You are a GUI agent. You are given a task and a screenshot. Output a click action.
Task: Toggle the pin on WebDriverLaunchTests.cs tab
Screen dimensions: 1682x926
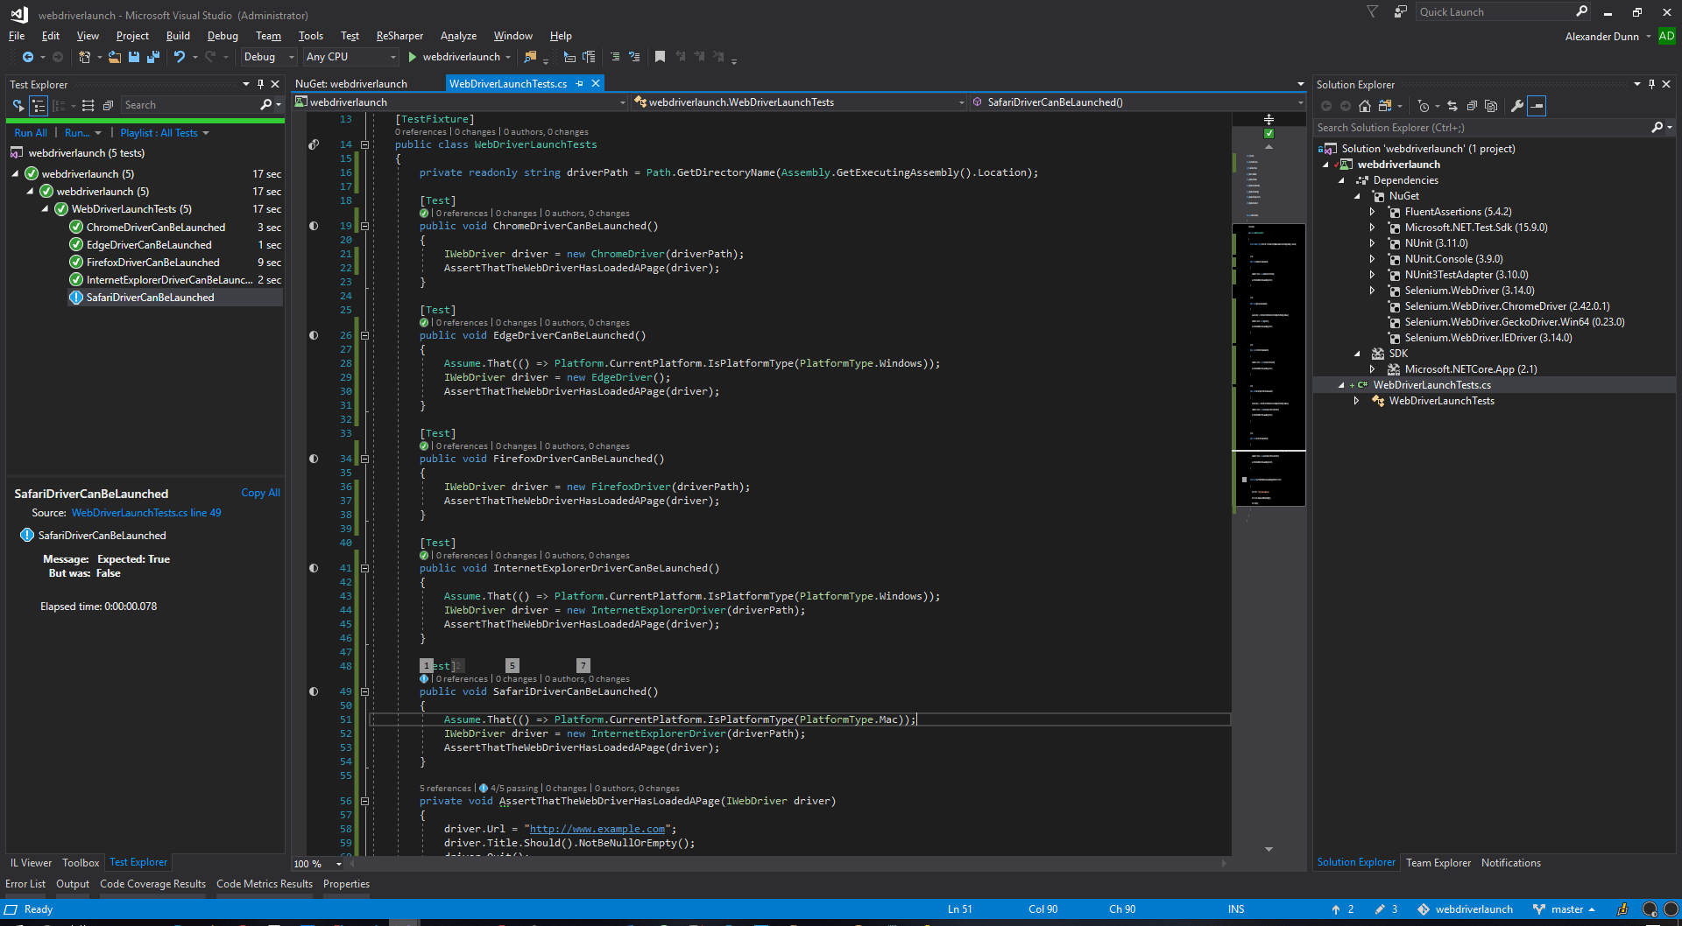coord(580,84)
